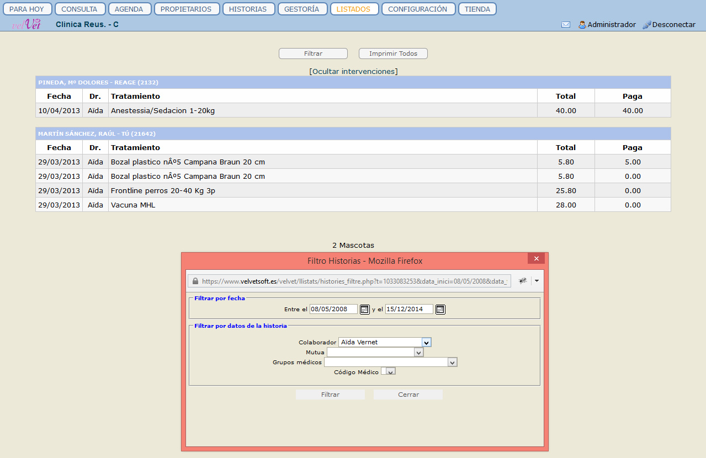Click Imprimir Todos button
The width and height of the screenshot is (706, 458).
(393, 54)
